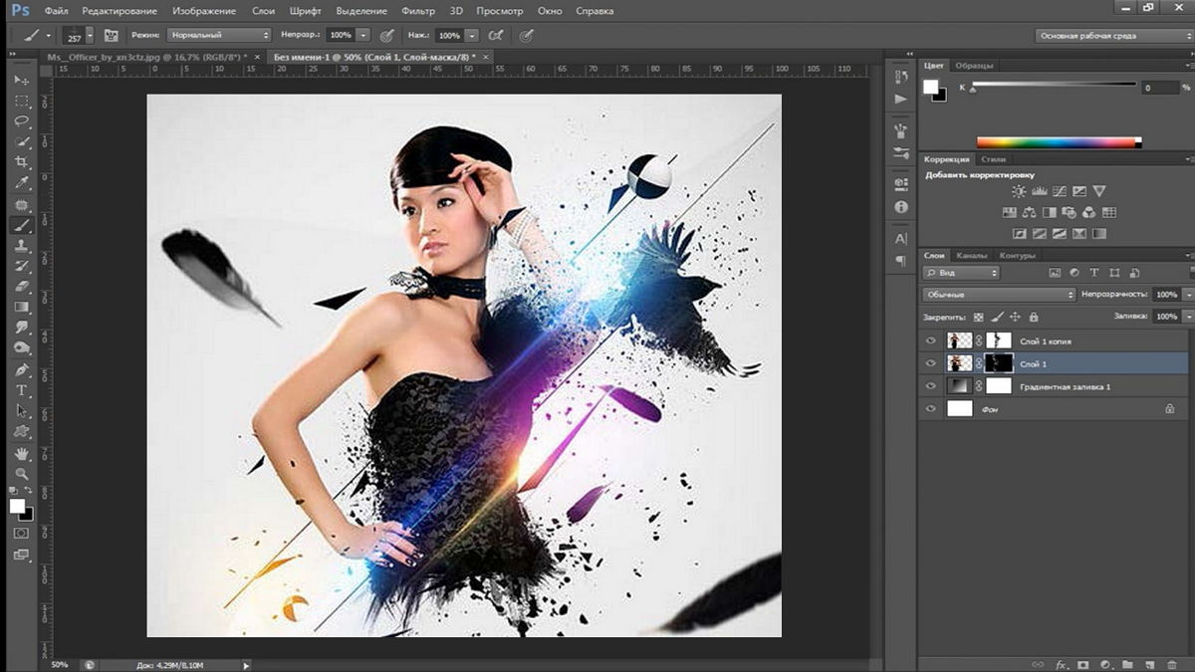The height and width of the screenshot is (672, 1195).
Task: Hide the Фон background layer
Action: (x=931, y=409)
